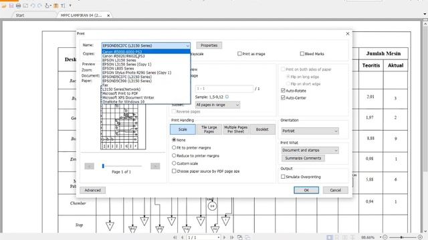Choose OneNote for Windows 10 printer
Screen dimensions: 428x240
tap(146, 102)
